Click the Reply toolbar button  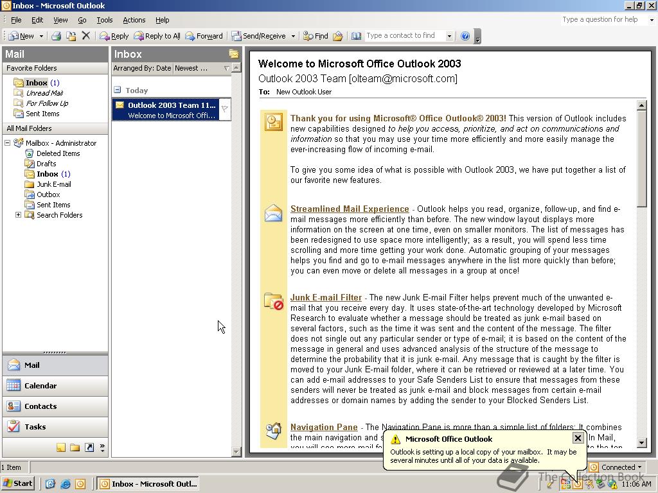114,36
